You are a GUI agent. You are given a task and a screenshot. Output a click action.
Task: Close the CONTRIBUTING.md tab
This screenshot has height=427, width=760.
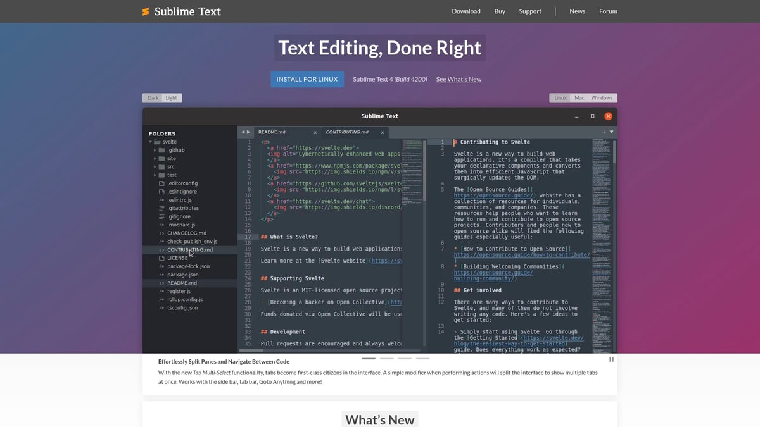383,132
